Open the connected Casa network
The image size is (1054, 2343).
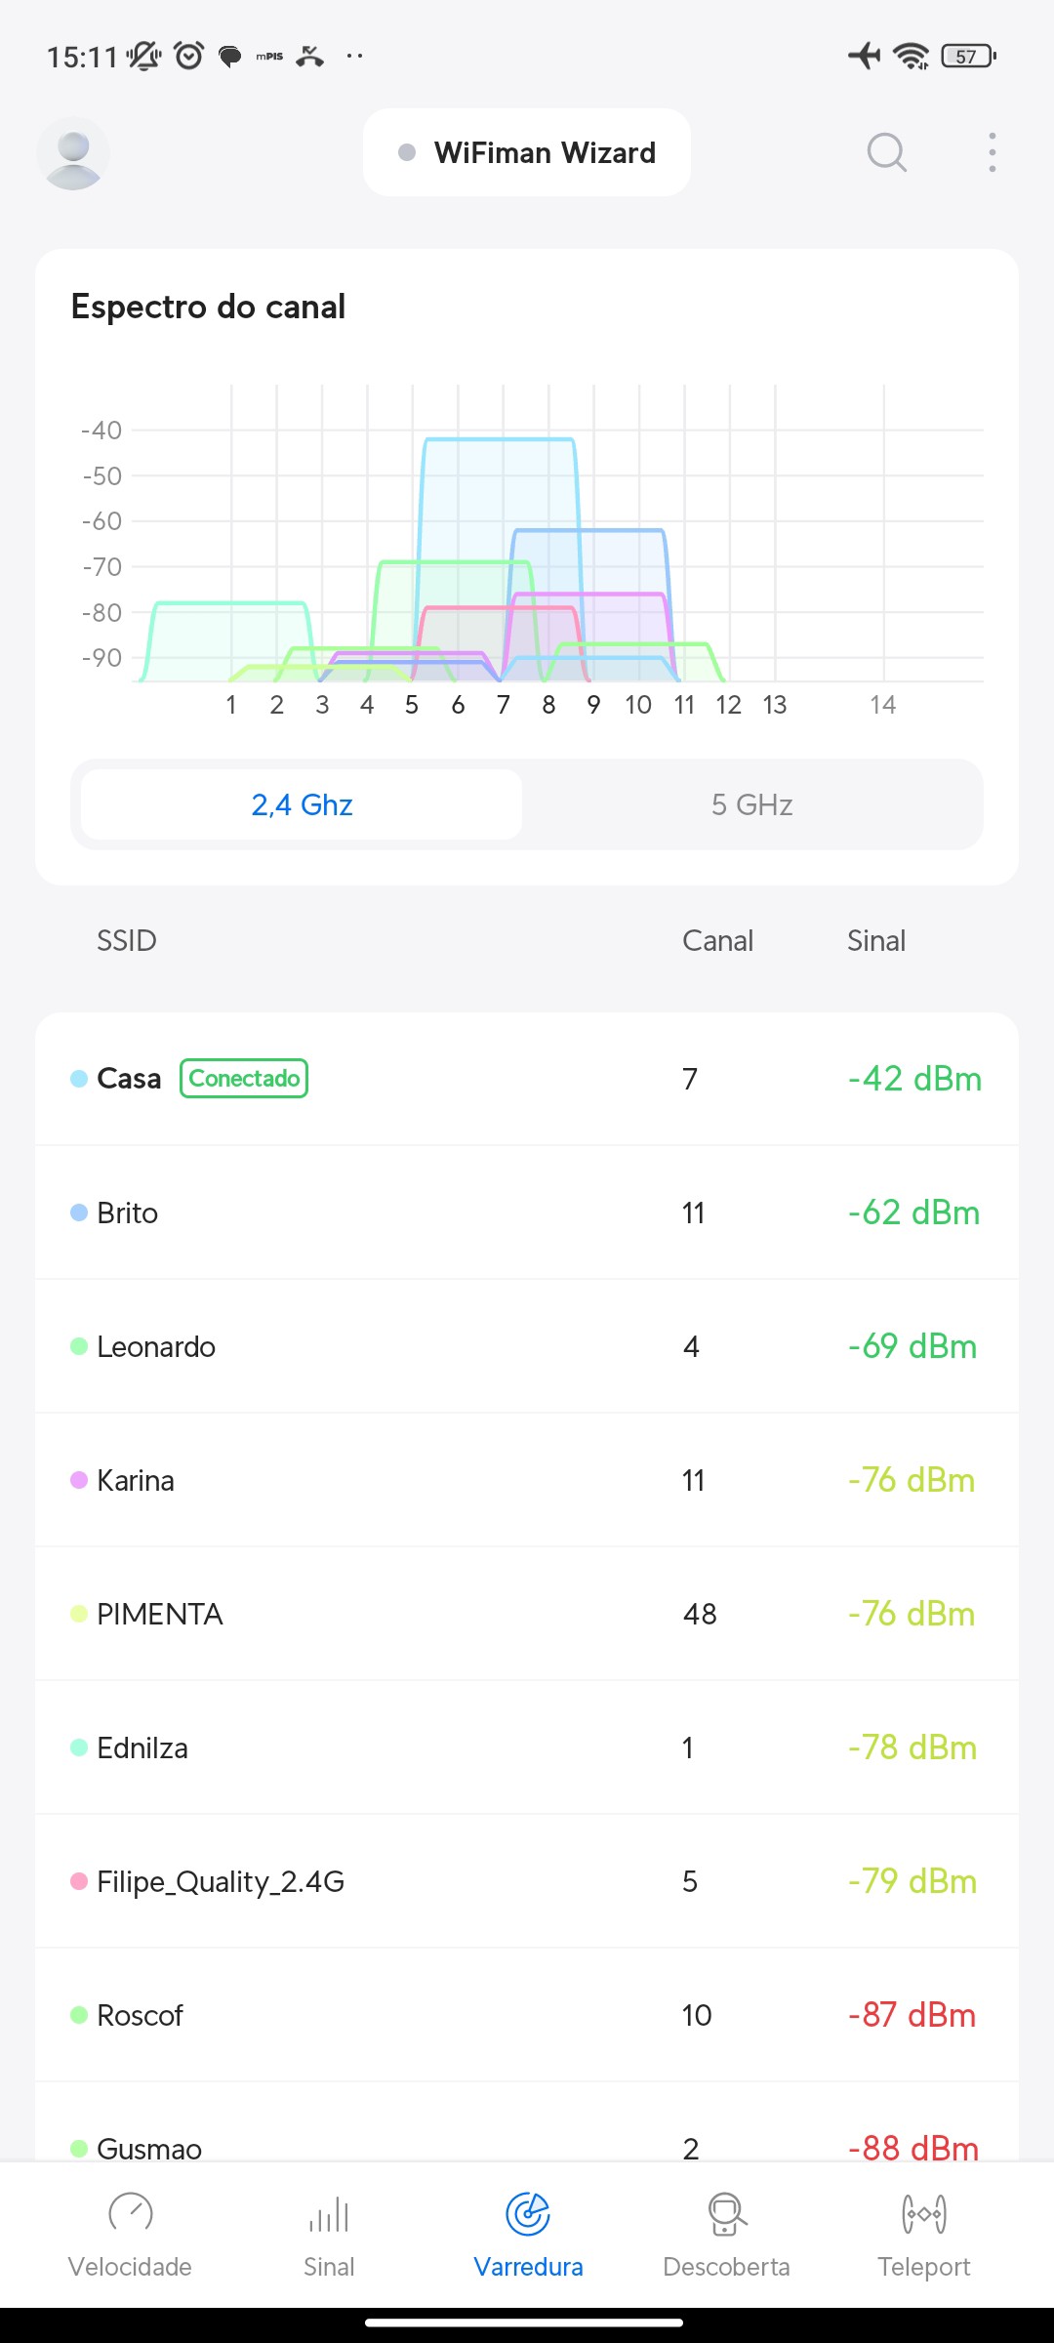[527, 1079]
